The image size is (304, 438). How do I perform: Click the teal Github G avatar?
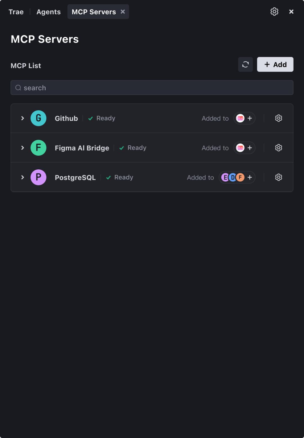[x=39, y=118]
